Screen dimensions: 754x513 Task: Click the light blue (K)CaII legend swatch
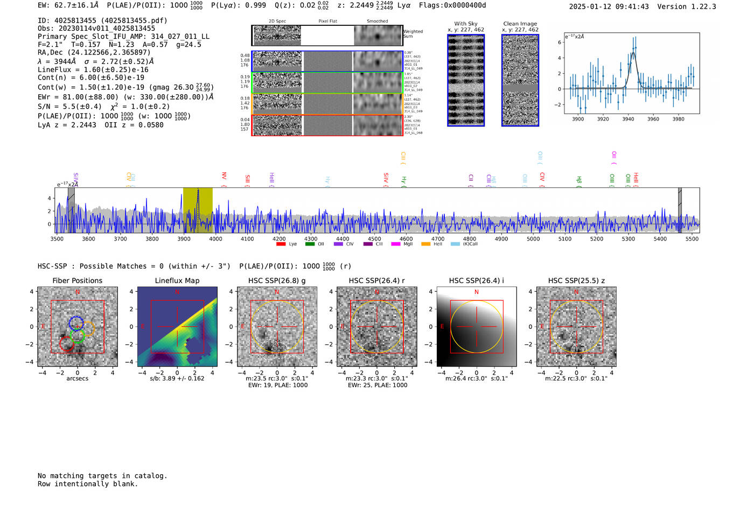tap(455, 244)
